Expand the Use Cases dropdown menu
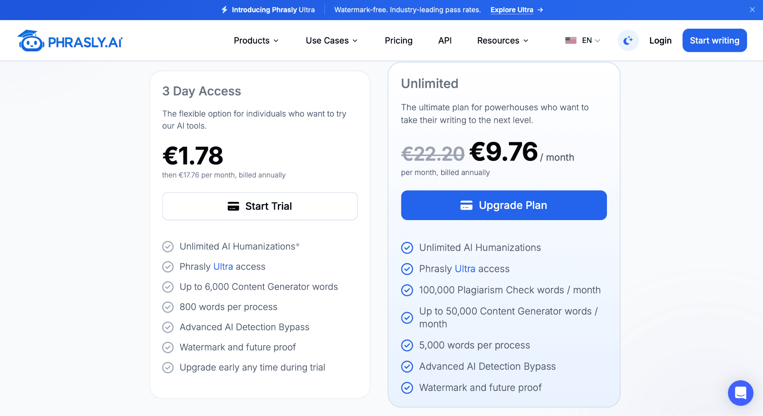 [x=332, y=41]
